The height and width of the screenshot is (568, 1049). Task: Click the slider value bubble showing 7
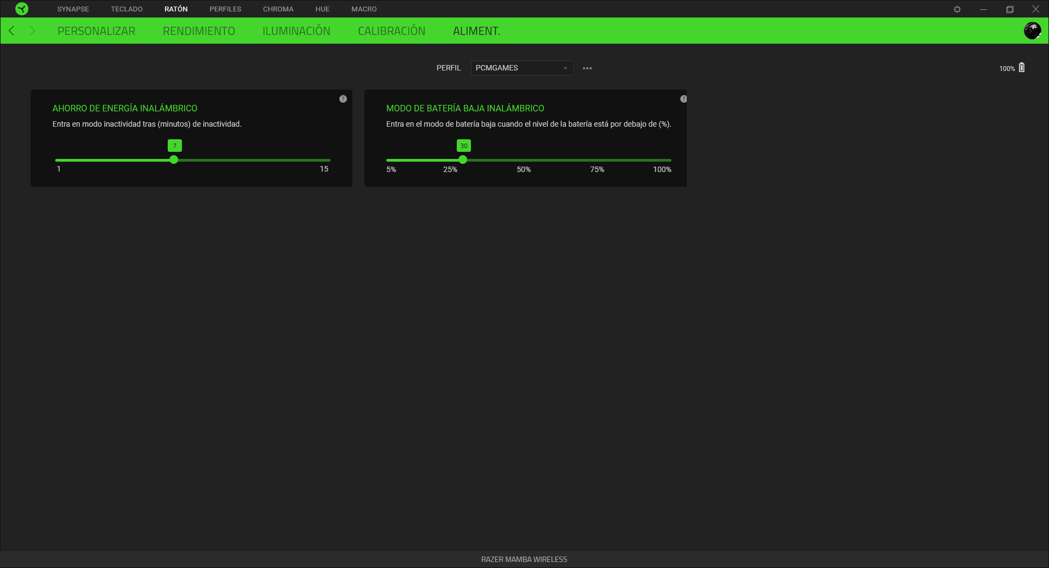175,146
